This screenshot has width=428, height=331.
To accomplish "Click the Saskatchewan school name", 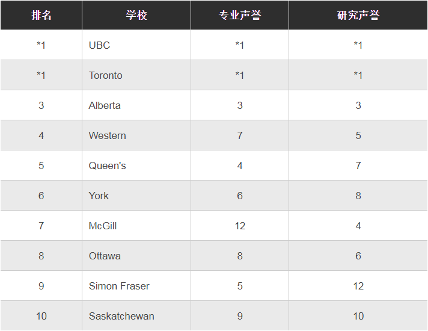I will point(121,316).
